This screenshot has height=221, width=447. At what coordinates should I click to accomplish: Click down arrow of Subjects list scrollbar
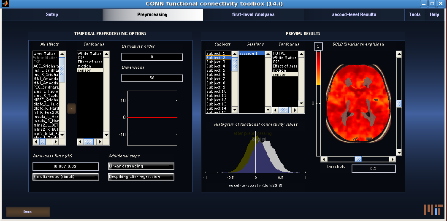234,110
